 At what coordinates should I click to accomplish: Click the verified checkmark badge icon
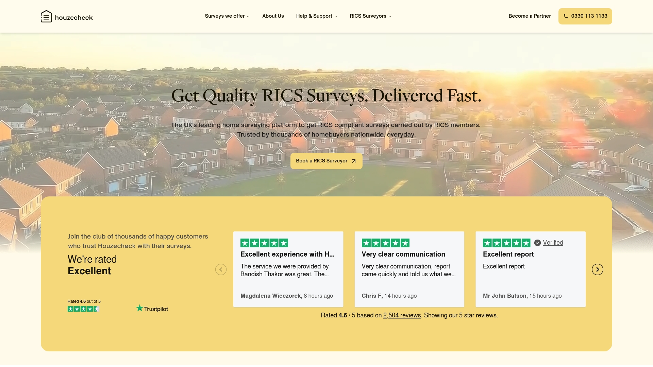point(537,243)
